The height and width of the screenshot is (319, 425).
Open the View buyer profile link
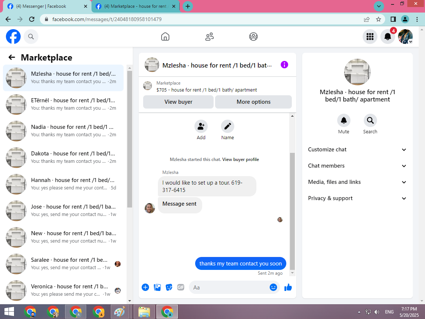[241, 159]
